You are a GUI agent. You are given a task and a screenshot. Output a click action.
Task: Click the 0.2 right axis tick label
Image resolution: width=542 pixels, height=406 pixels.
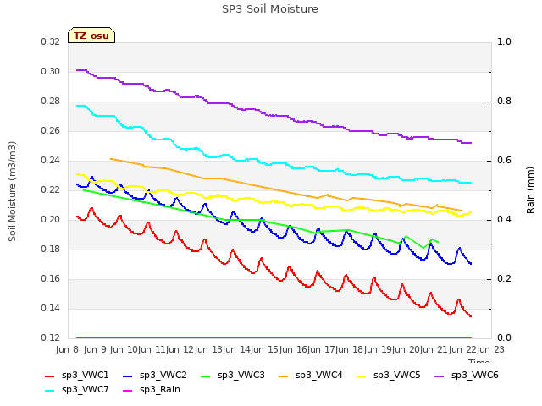(504, 279)
